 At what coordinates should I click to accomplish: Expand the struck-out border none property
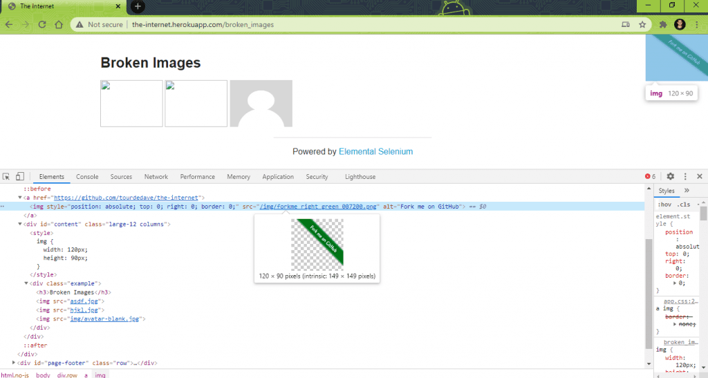click(675, 324)
